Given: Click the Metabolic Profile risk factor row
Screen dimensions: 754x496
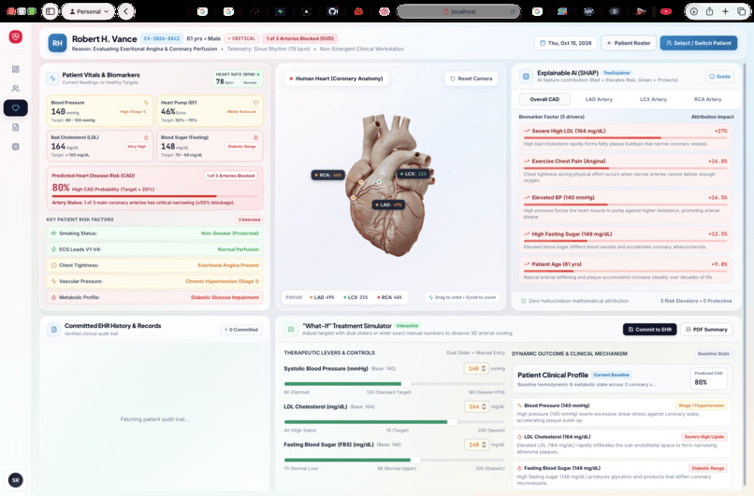Looking at the screenshot, I should tap(155, 297).
